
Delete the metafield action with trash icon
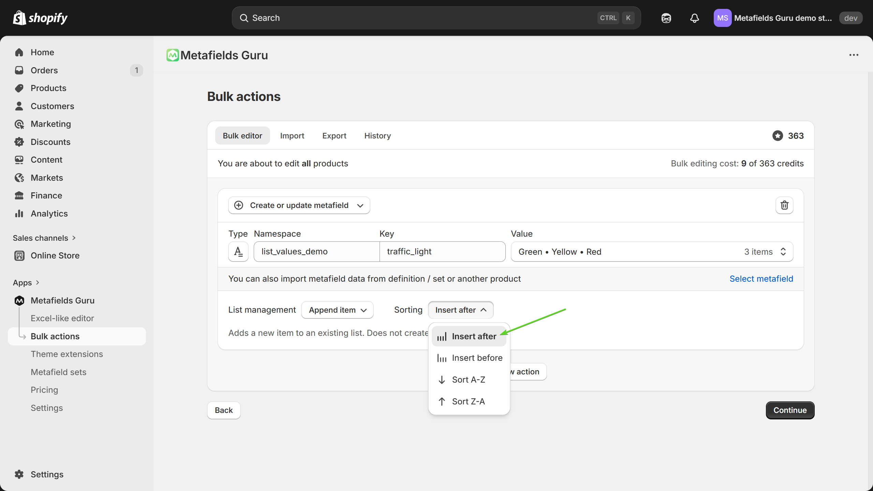pos(784,205)
